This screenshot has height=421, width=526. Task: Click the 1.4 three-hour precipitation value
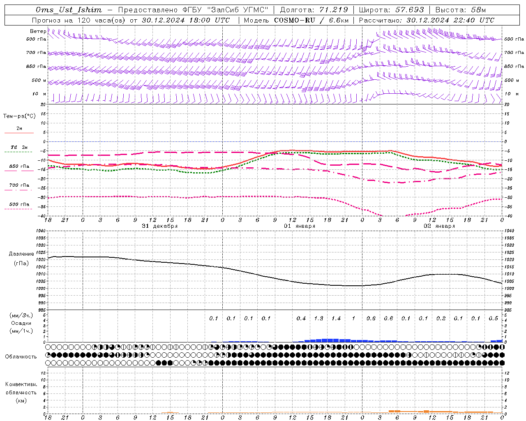[336, 319]
